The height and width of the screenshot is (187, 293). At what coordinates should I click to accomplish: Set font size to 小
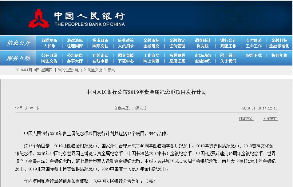coord(38,109)
